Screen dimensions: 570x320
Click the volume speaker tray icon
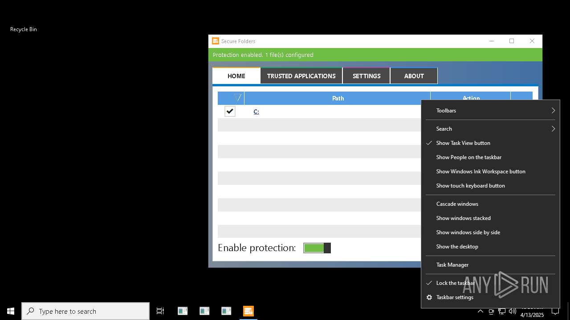513,311
